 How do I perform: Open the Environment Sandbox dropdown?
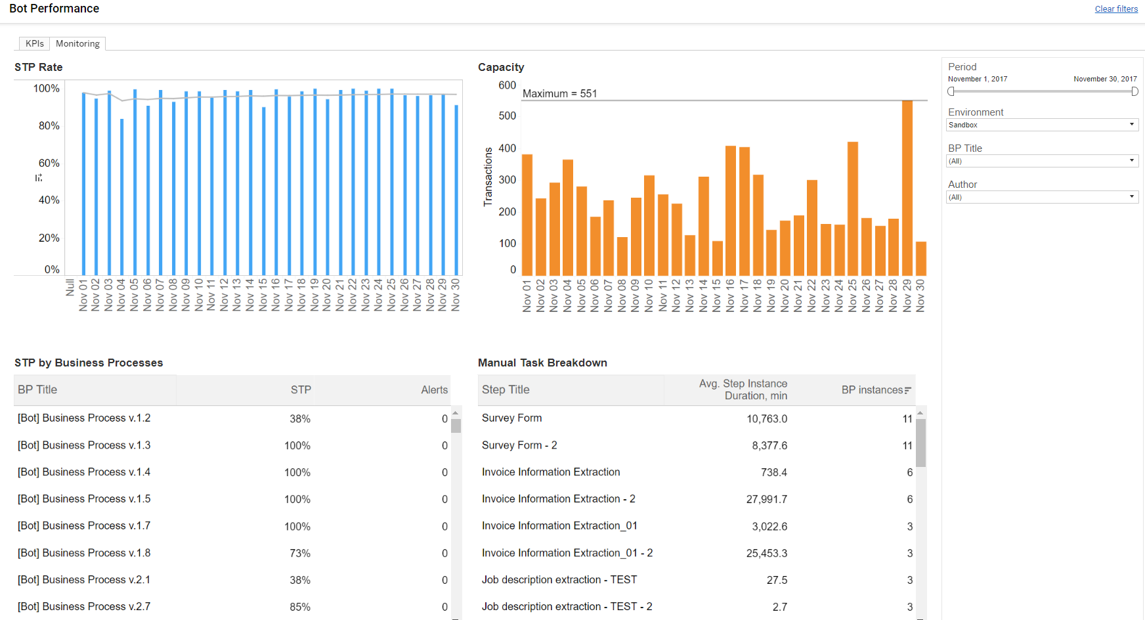pos(1042,125)
